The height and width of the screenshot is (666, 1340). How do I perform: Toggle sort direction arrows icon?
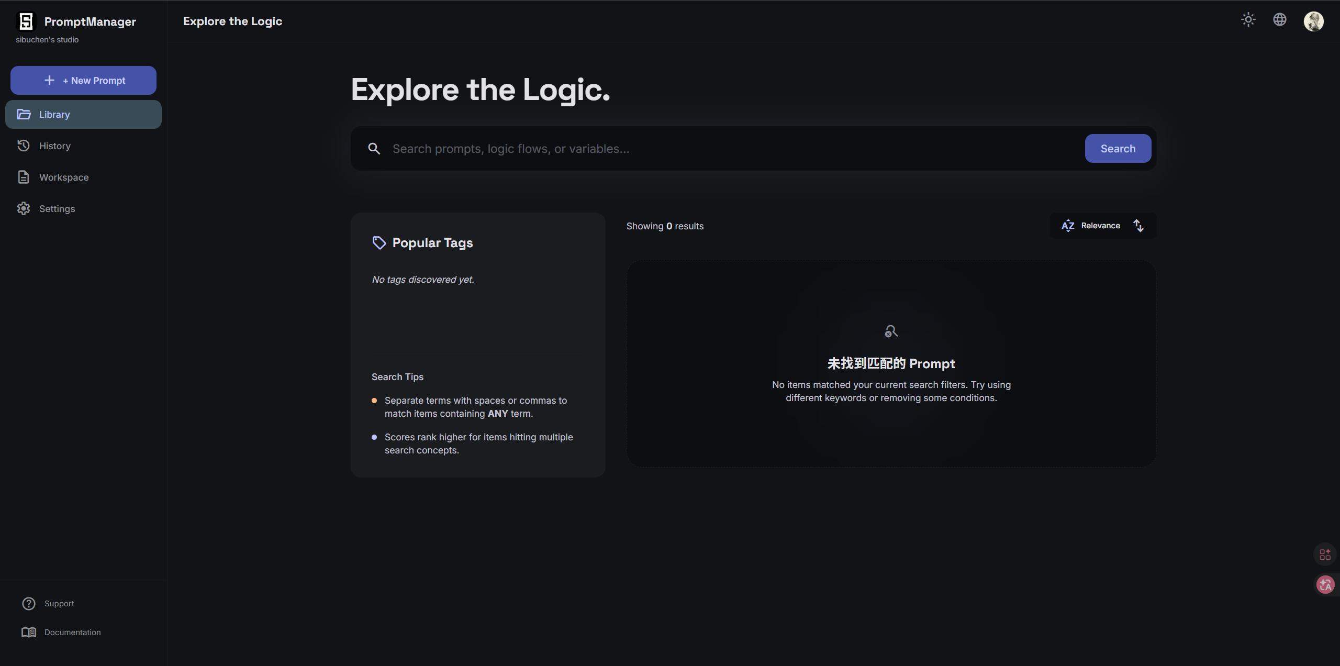click(x=1138, y=226)
